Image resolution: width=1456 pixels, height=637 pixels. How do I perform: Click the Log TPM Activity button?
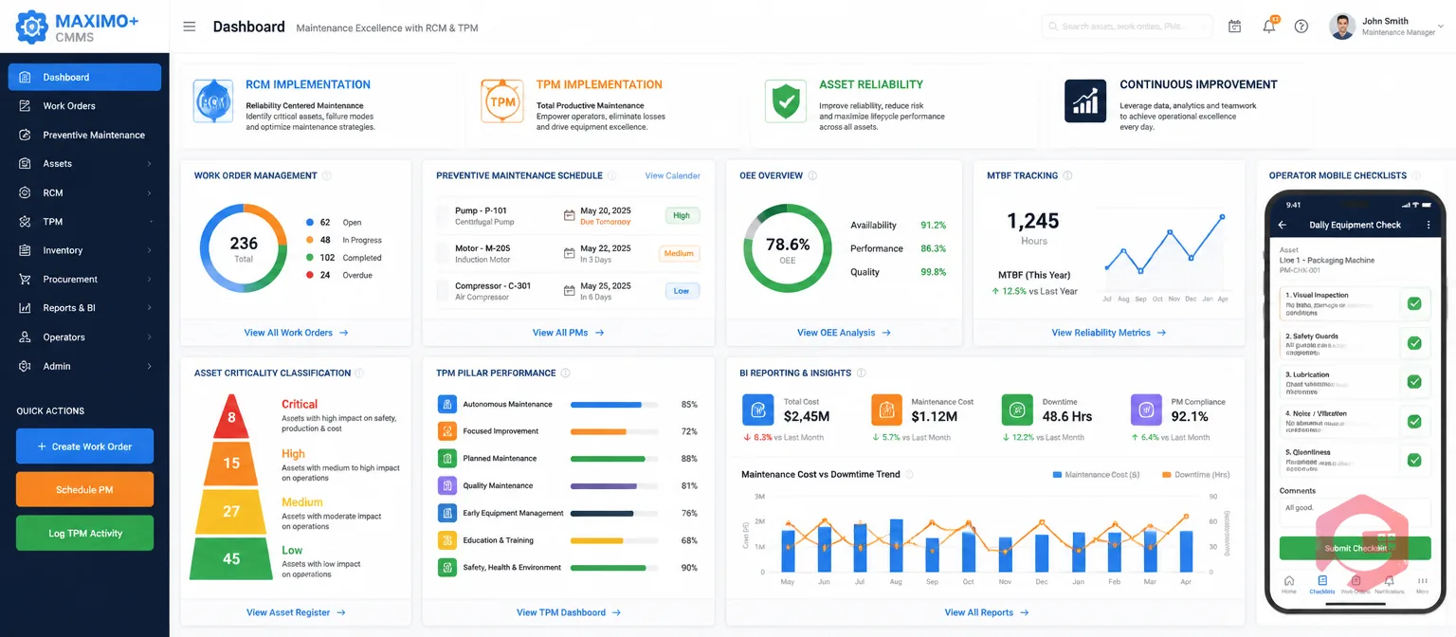[84, 533]
